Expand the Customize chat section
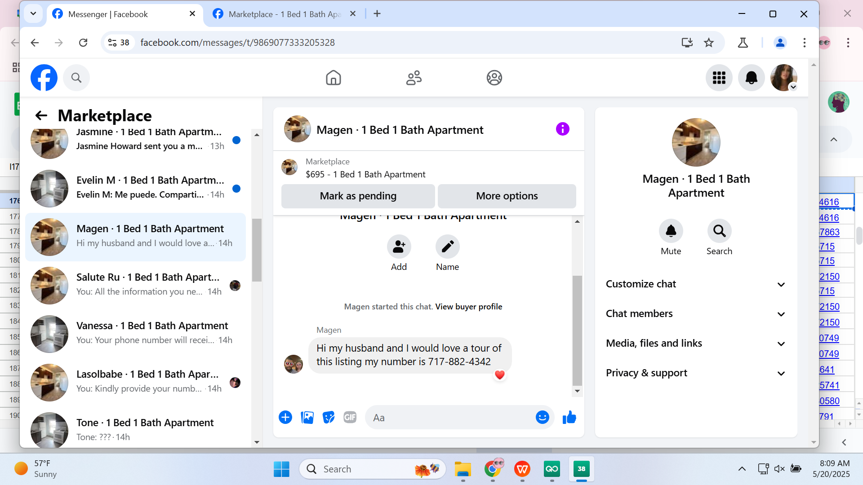Image resolution: width=863 pixels, height=485 pixels. point(696,284)
